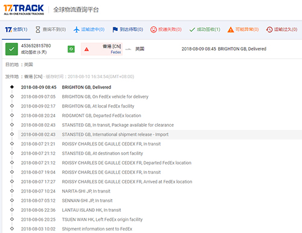The height and width of the screenshot is (233, 302).
Task: Open the orange triangle 可能异常(0) filter
Action: [243, 30]
